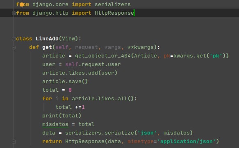Click the 'article.likes.add(user)' line
This screenshot has width=239, height=148.
pyautogui.click(x=80, y=73)
